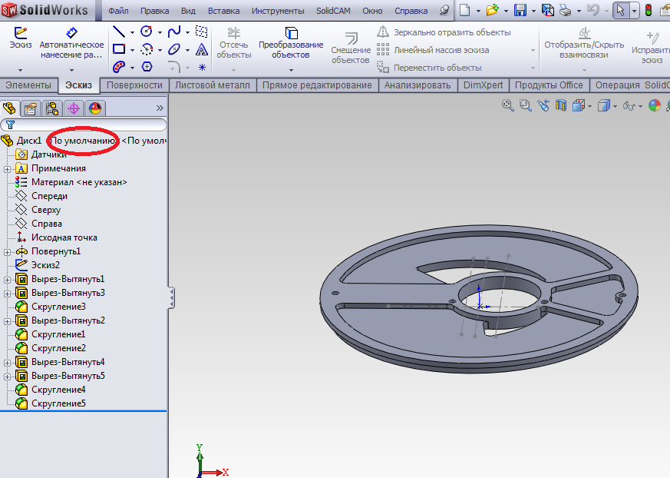Open the FeatureManager design tree tab
Viewport: 670px width, 478px height.
point(10,108)
